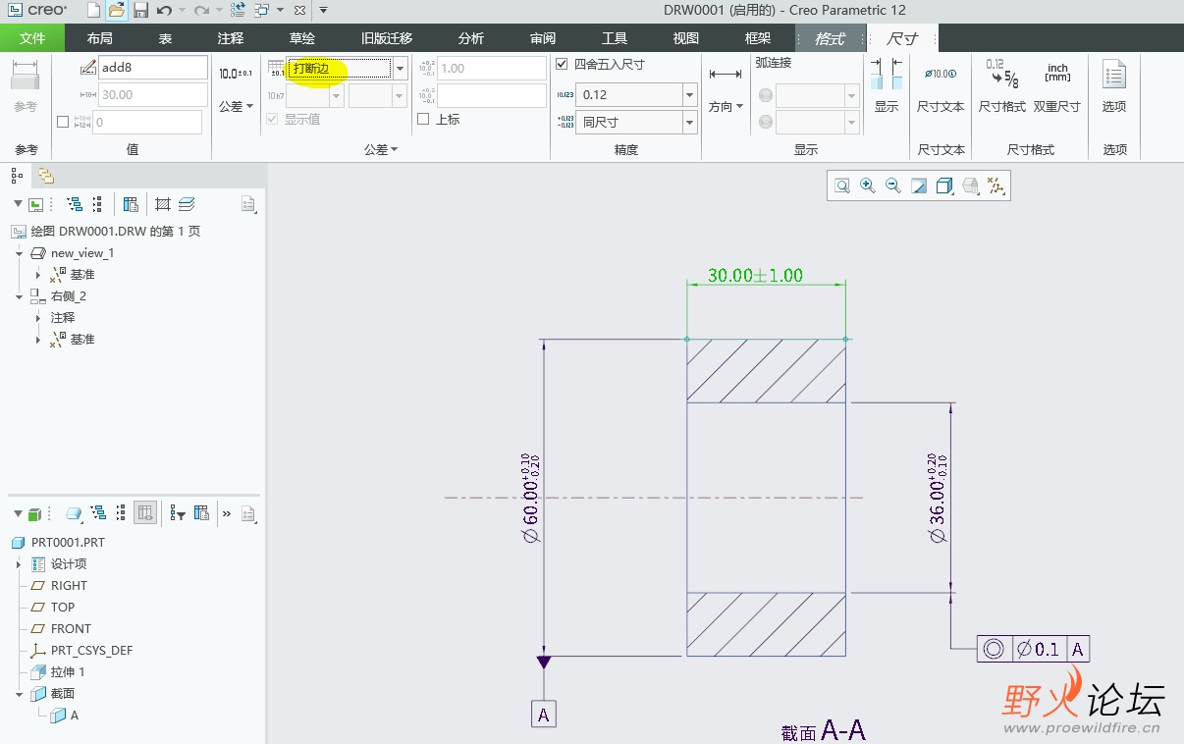Switch to the 注释 ribbon tab

point(231,38)
